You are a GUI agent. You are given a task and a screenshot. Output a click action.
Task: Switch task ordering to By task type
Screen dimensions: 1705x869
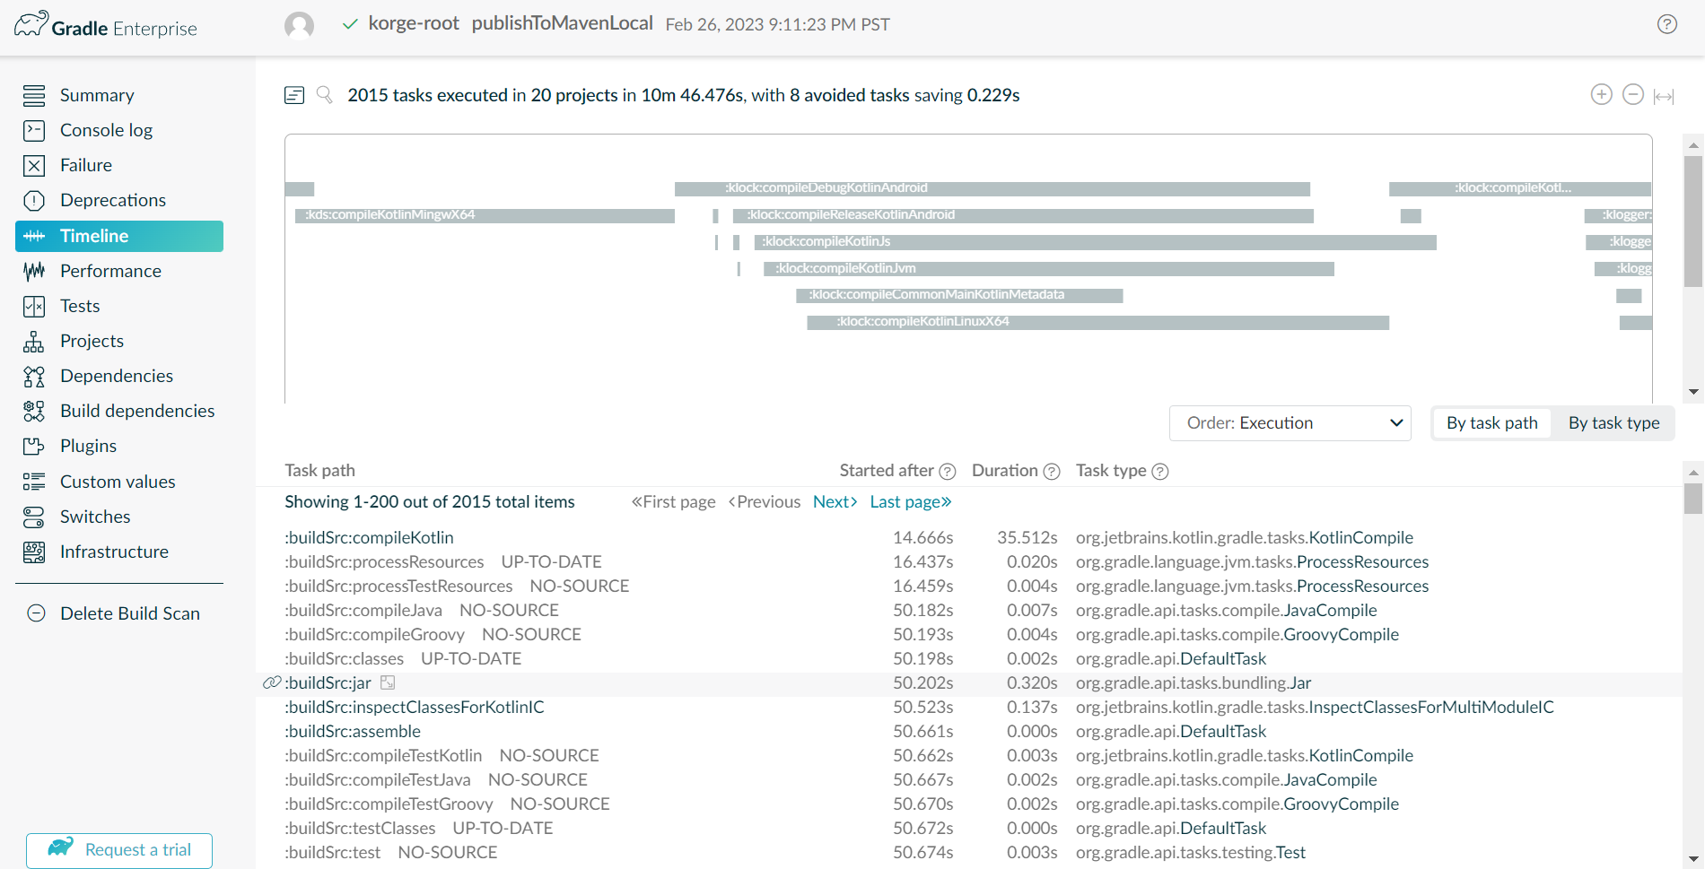click(1613, 422)
